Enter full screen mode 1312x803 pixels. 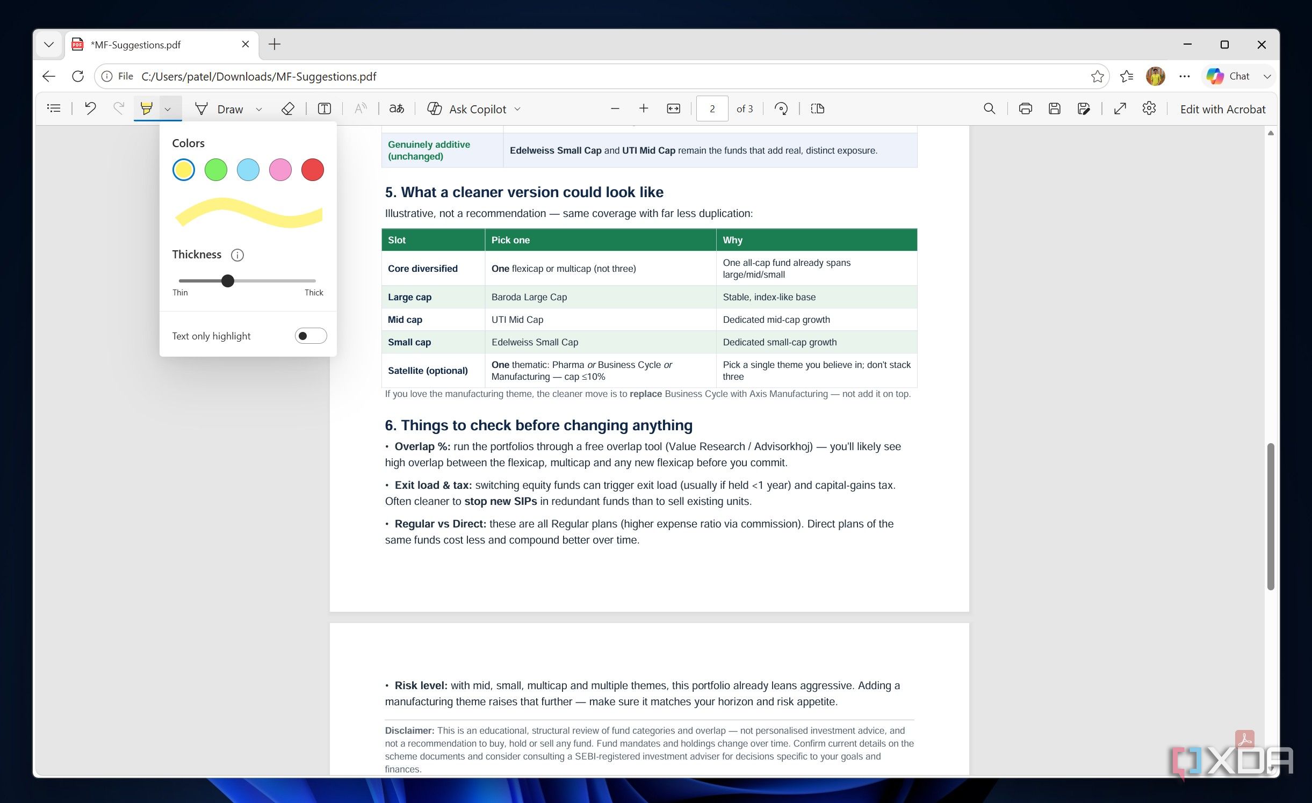point(1120,108)
